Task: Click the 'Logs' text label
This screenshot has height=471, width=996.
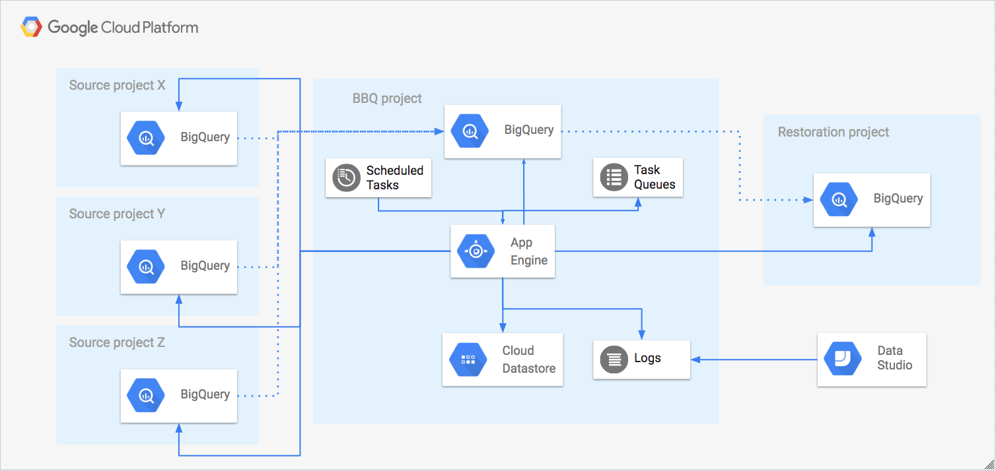Action: point(647,359)
